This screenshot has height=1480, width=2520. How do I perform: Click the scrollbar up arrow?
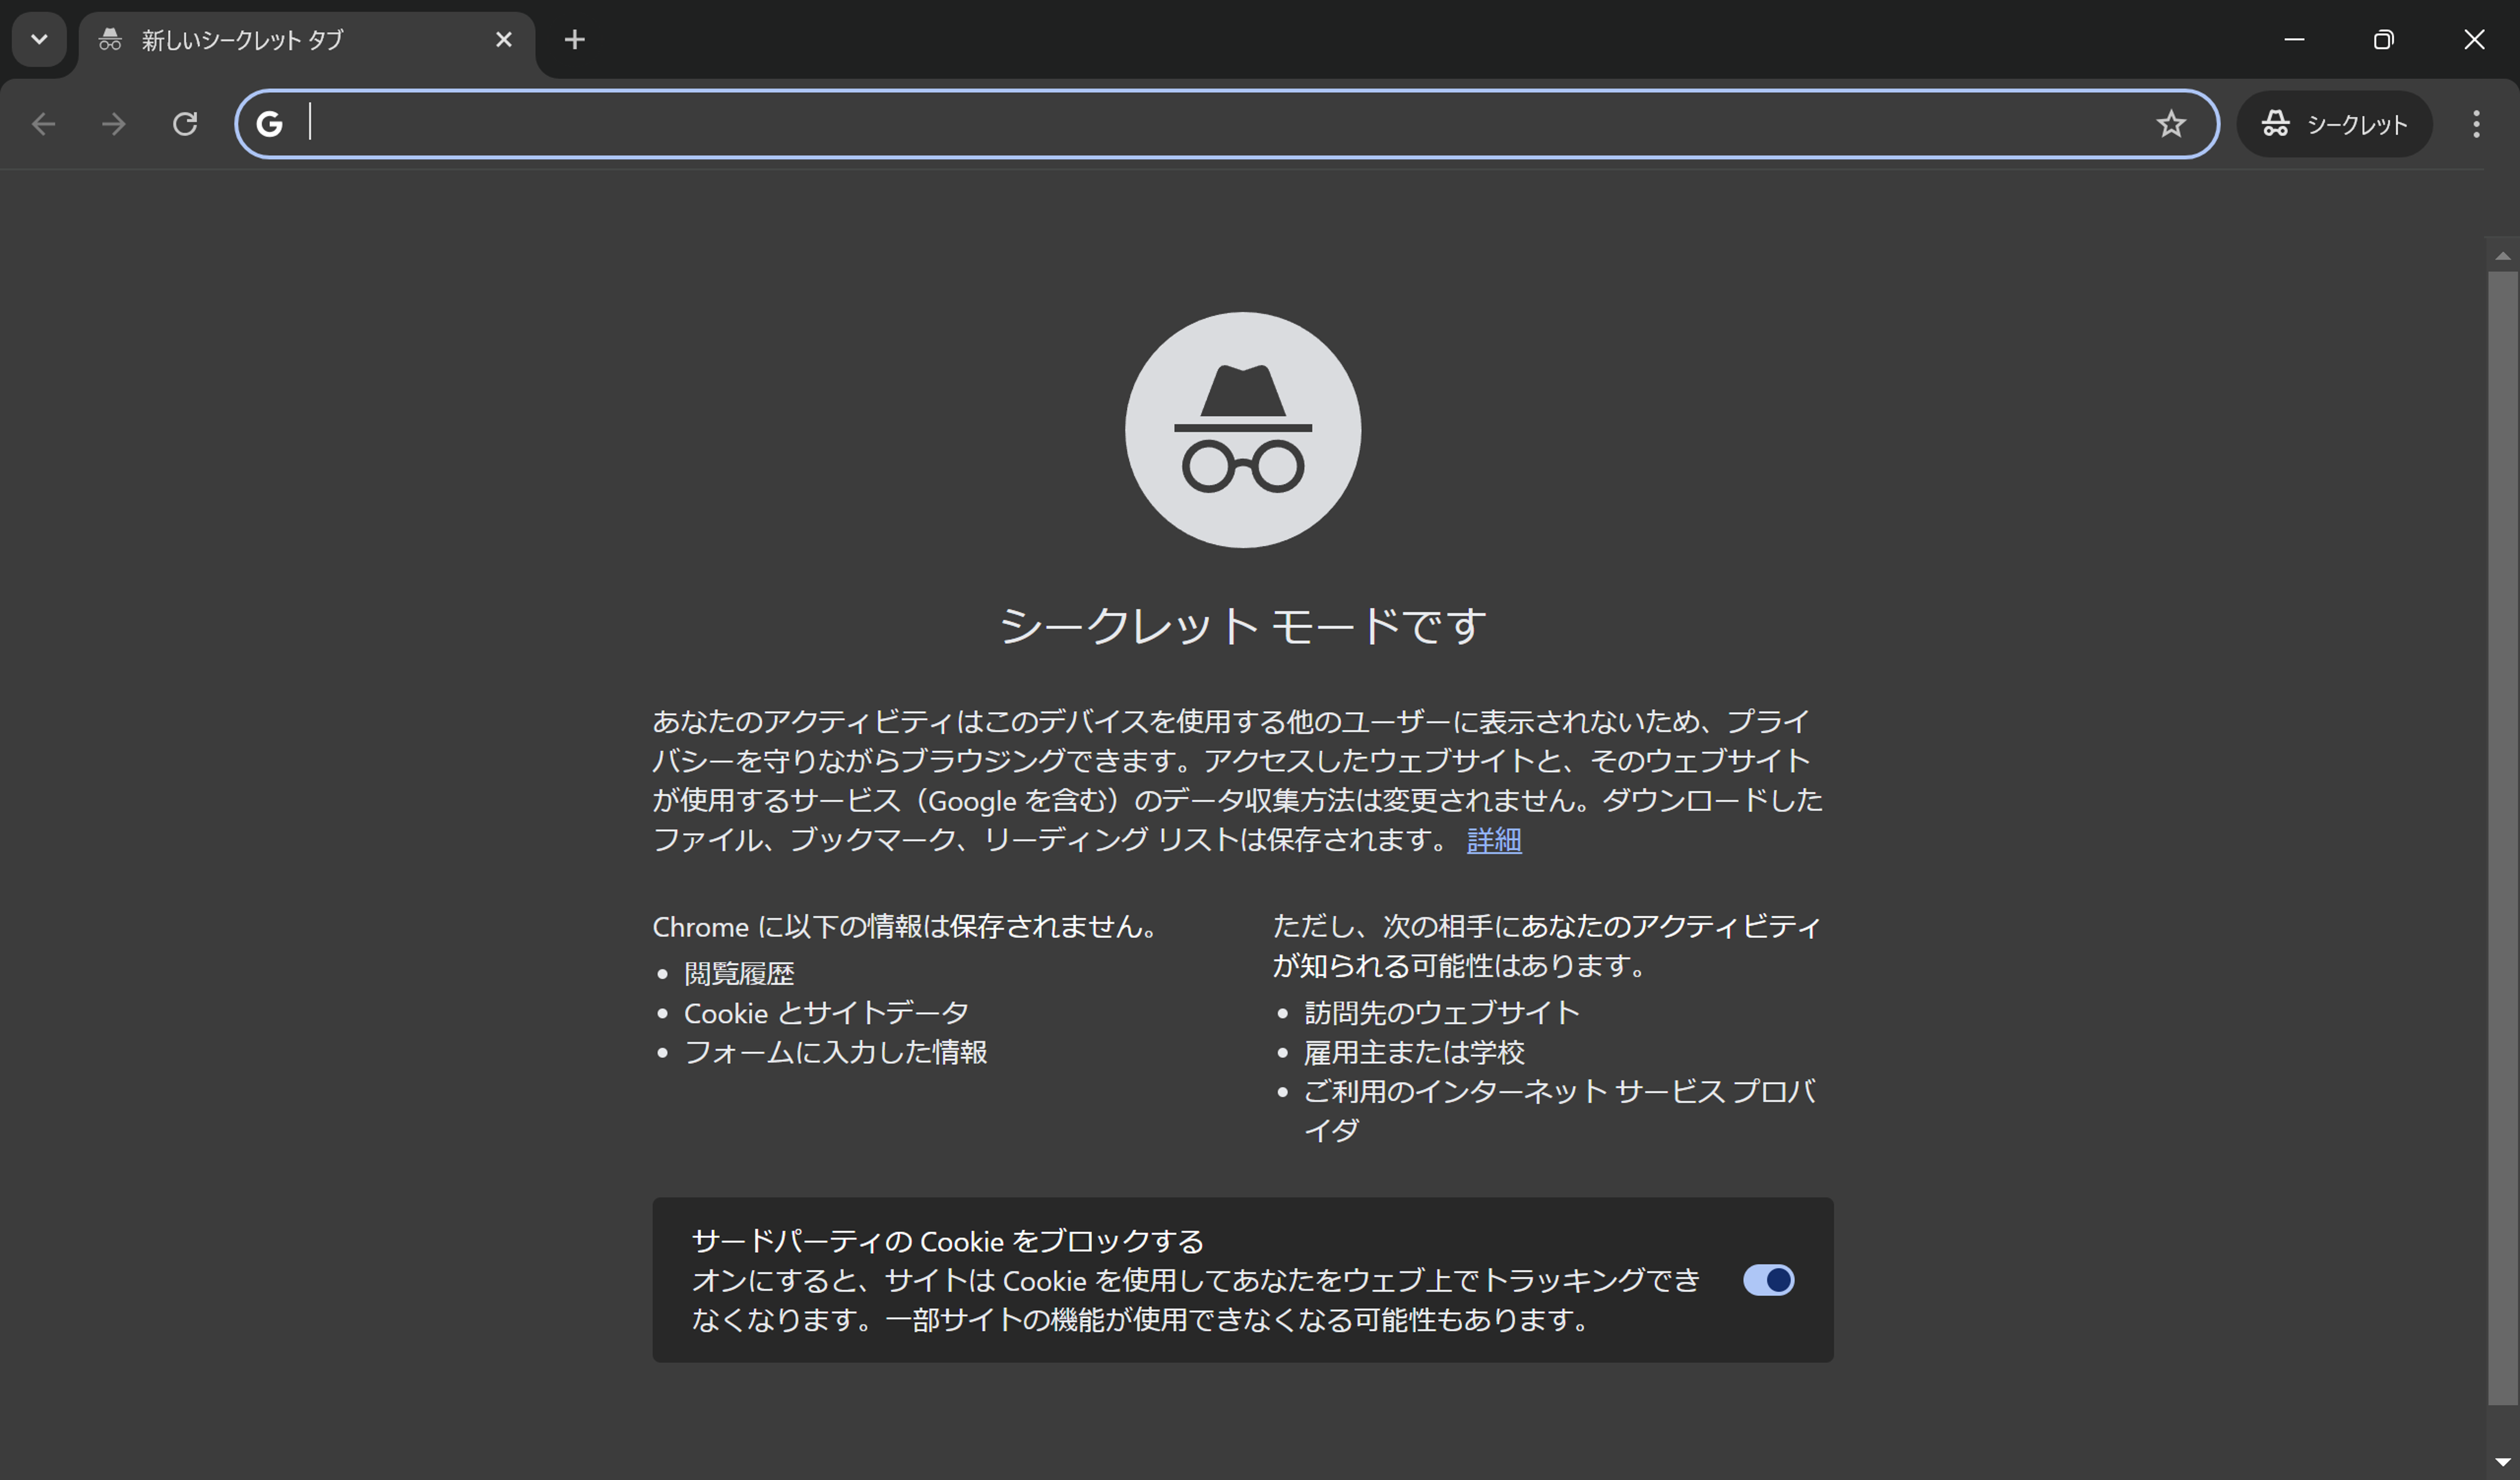pos(2502,257)
